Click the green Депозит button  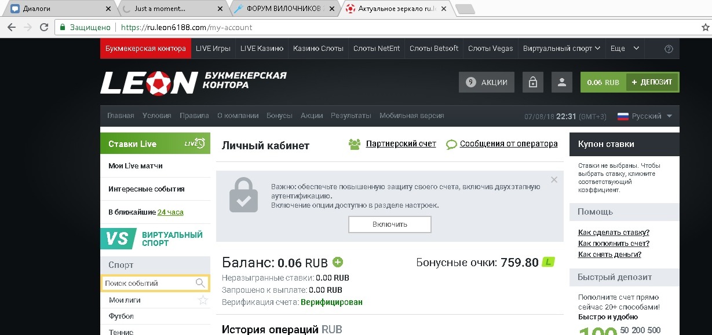(652, 82)
